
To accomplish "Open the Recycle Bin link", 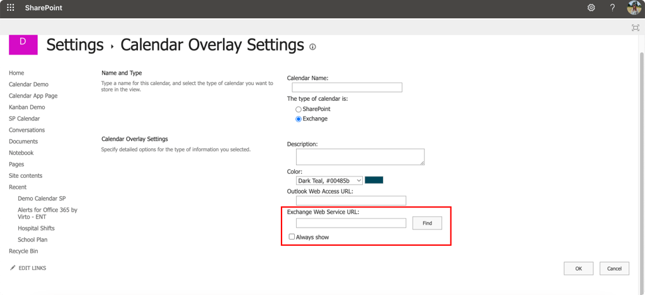I will (x=23, y=251).
